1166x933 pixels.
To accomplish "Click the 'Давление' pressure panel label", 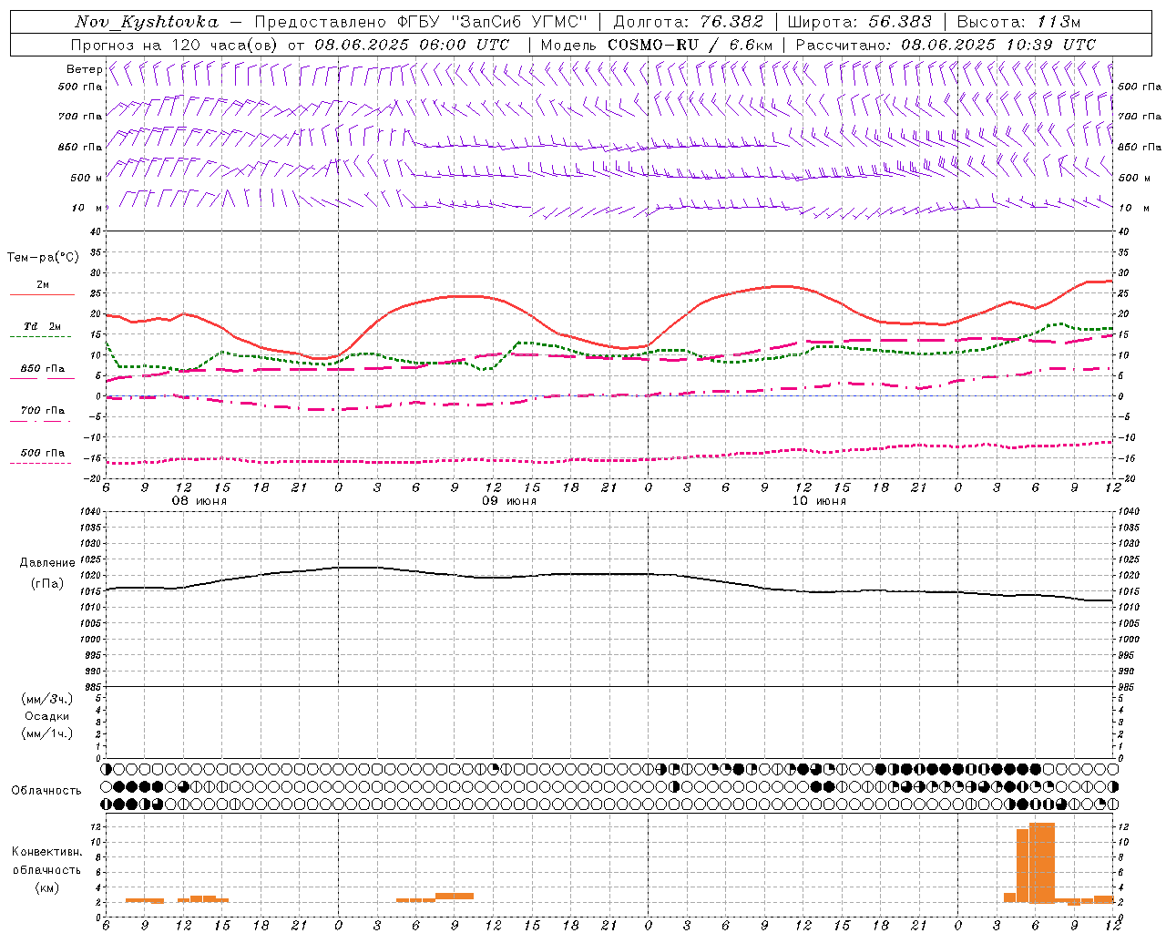I will (x=47, y=563).
